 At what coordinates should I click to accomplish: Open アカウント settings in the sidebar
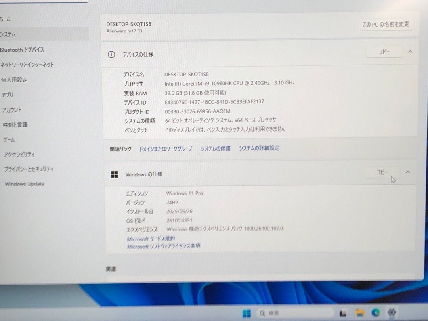tap(12, 110)
